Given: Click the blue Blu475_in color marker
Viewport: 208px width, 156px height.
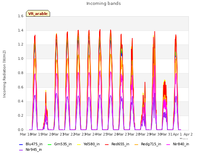Looking at the screenshot, I should point(21,144).
